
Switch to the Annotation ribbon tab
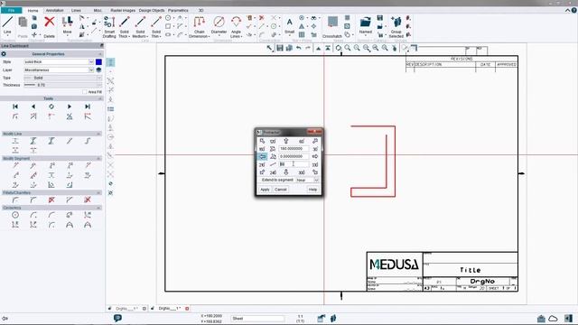[x=54, y=10]
